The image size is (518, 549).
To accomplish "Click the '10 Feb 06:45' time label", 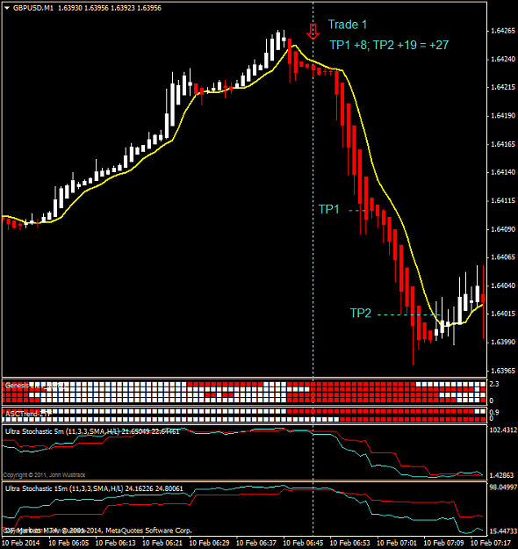I will (303, 543).
